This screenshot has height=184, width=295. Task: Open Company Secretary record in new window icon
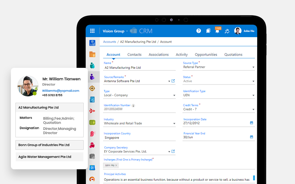click(173, 151)
